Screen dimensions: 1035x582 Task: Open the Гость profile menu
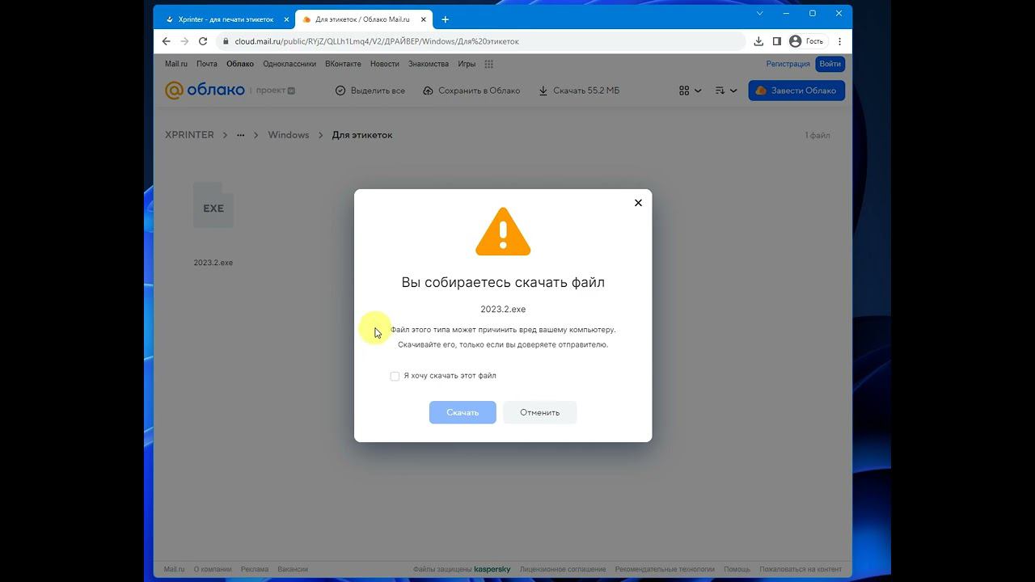tap(807, 41)
